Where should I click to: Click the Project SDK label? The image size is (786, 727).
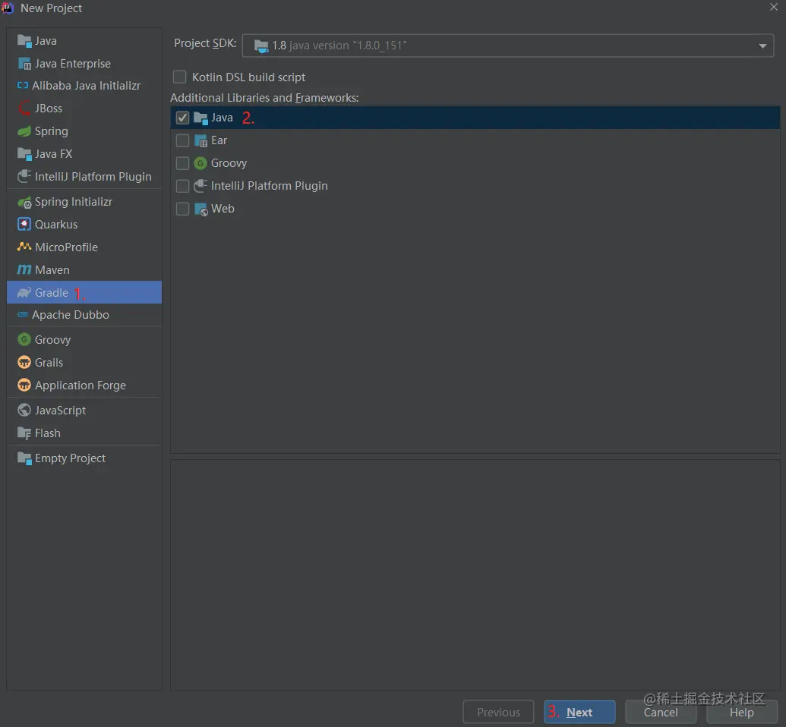coord(205,43)
